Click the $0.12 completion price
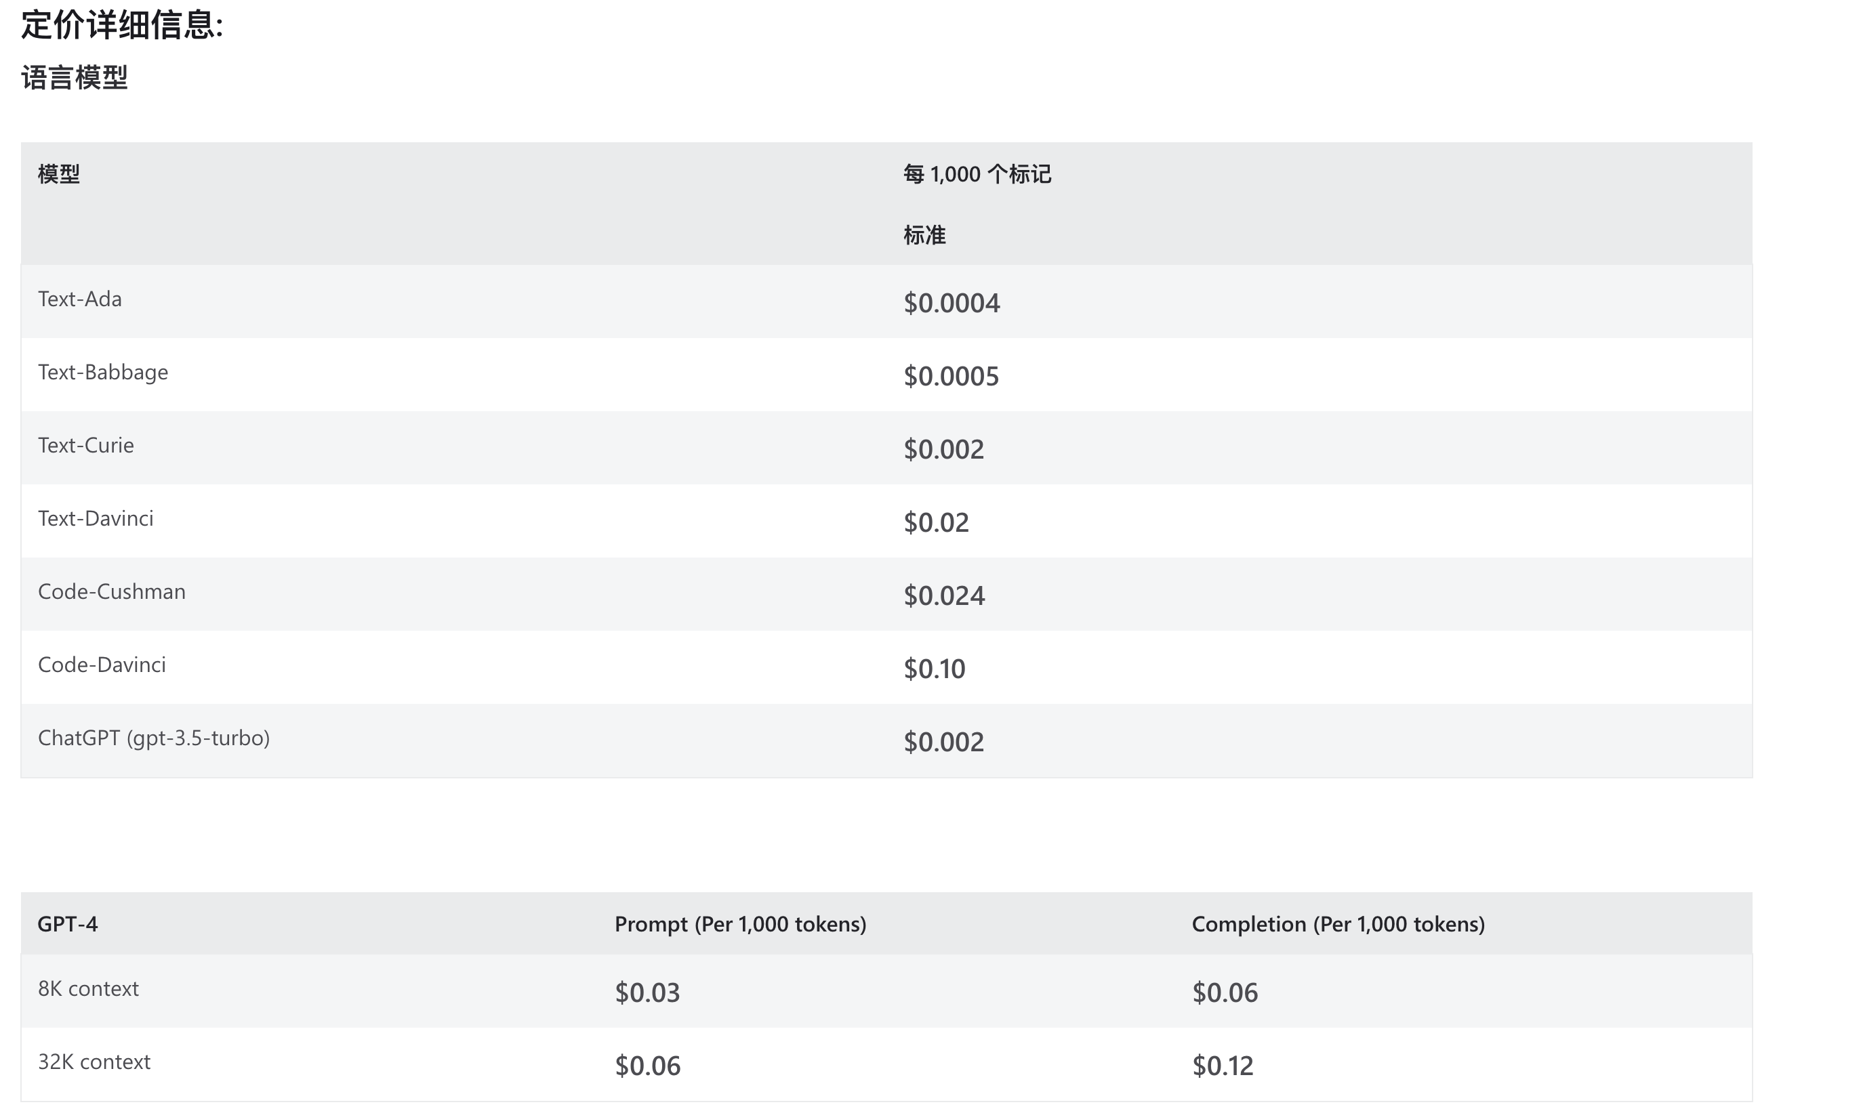 [1222, 1066]
